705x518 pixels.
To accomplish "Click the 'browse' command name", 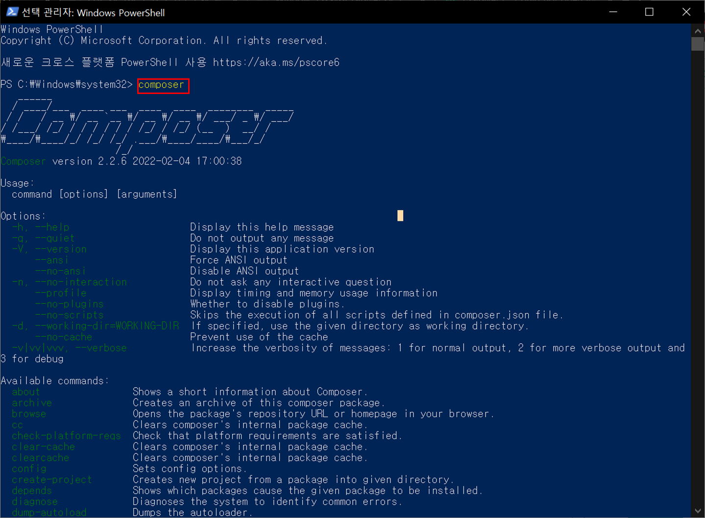I will tap(29, 414).
